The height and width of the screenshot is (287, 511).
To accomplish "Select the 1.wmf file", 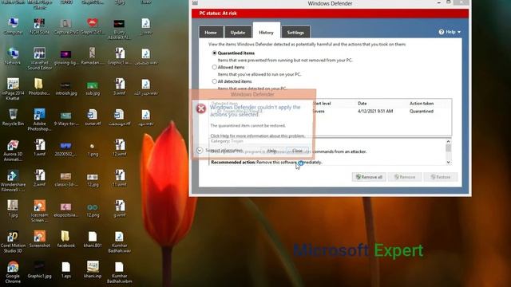I will point(39,147).
